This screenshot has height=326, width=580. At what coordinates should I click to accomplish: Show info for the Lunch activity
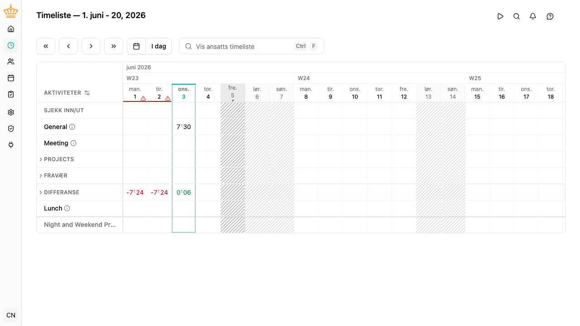(x=67, y=208)
